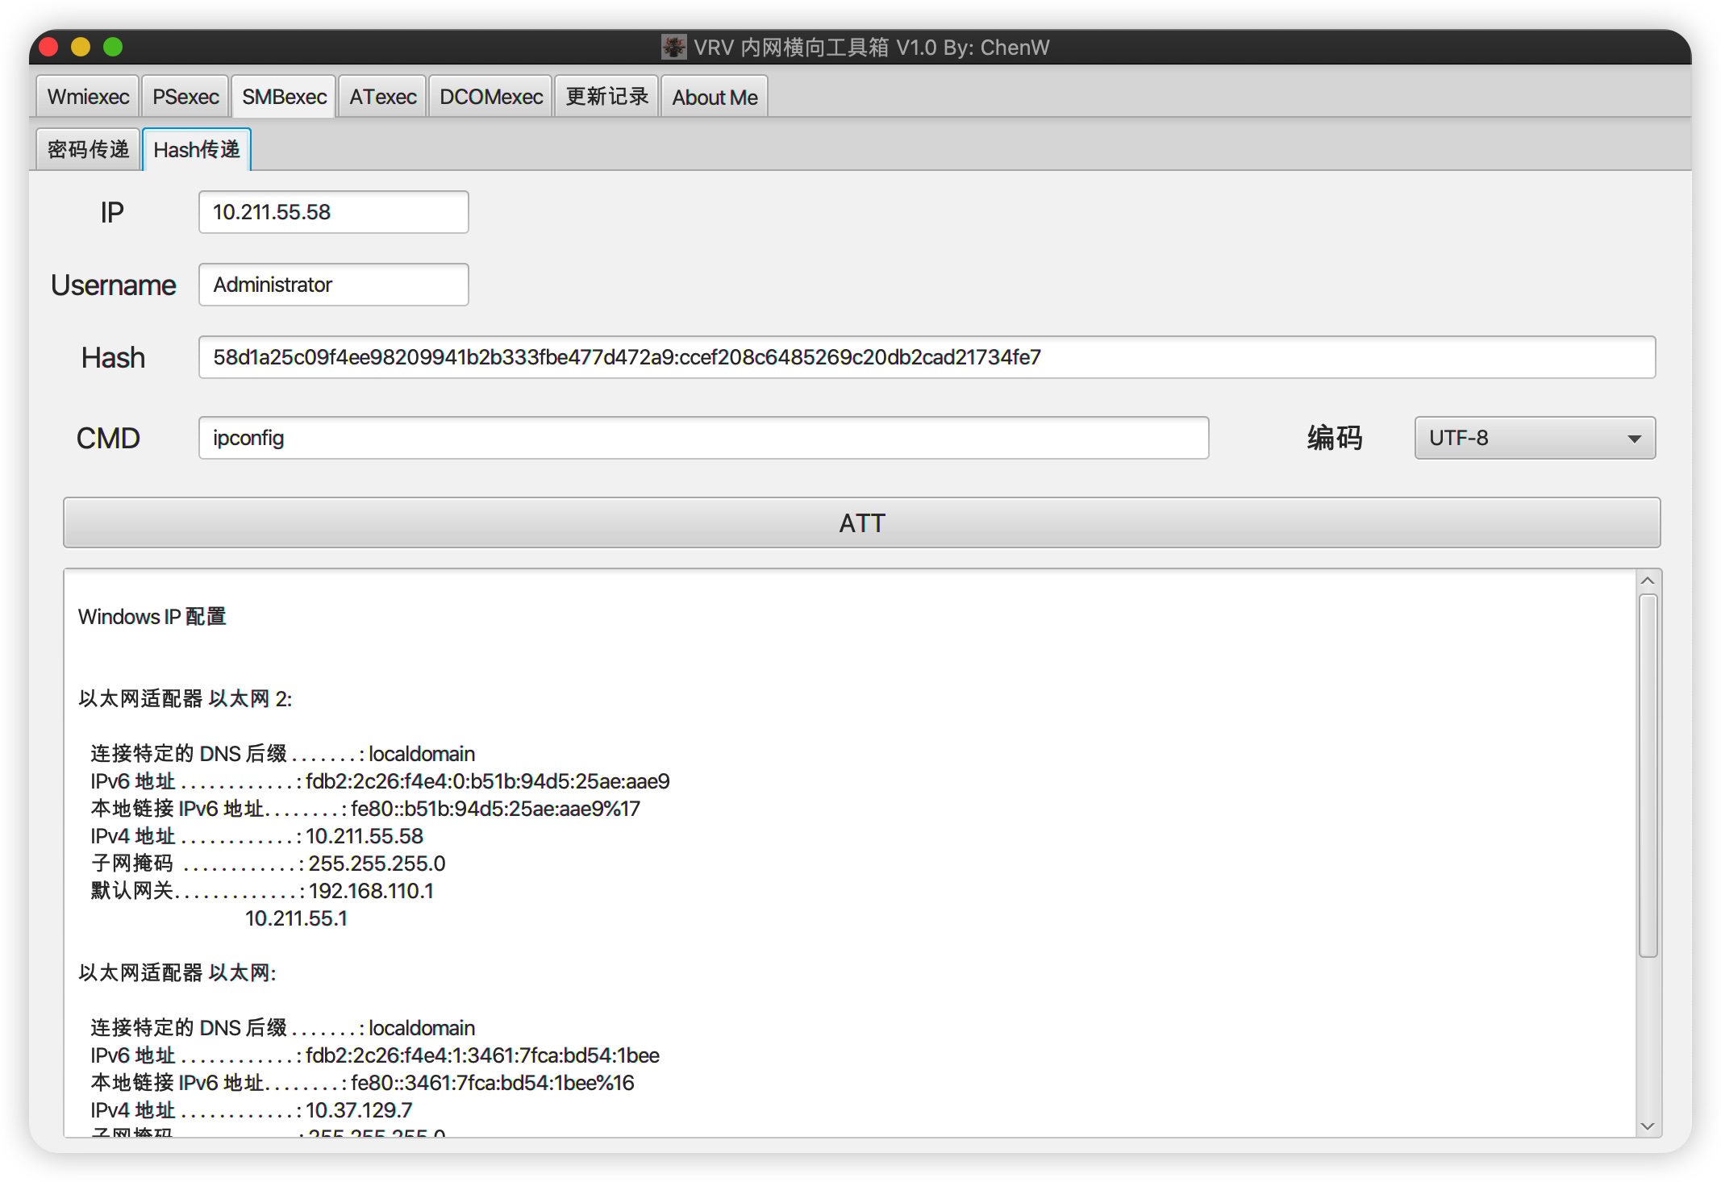Switch to the Wmiexec tab
The image size is (1721, 1182).
tap(88, 97)
